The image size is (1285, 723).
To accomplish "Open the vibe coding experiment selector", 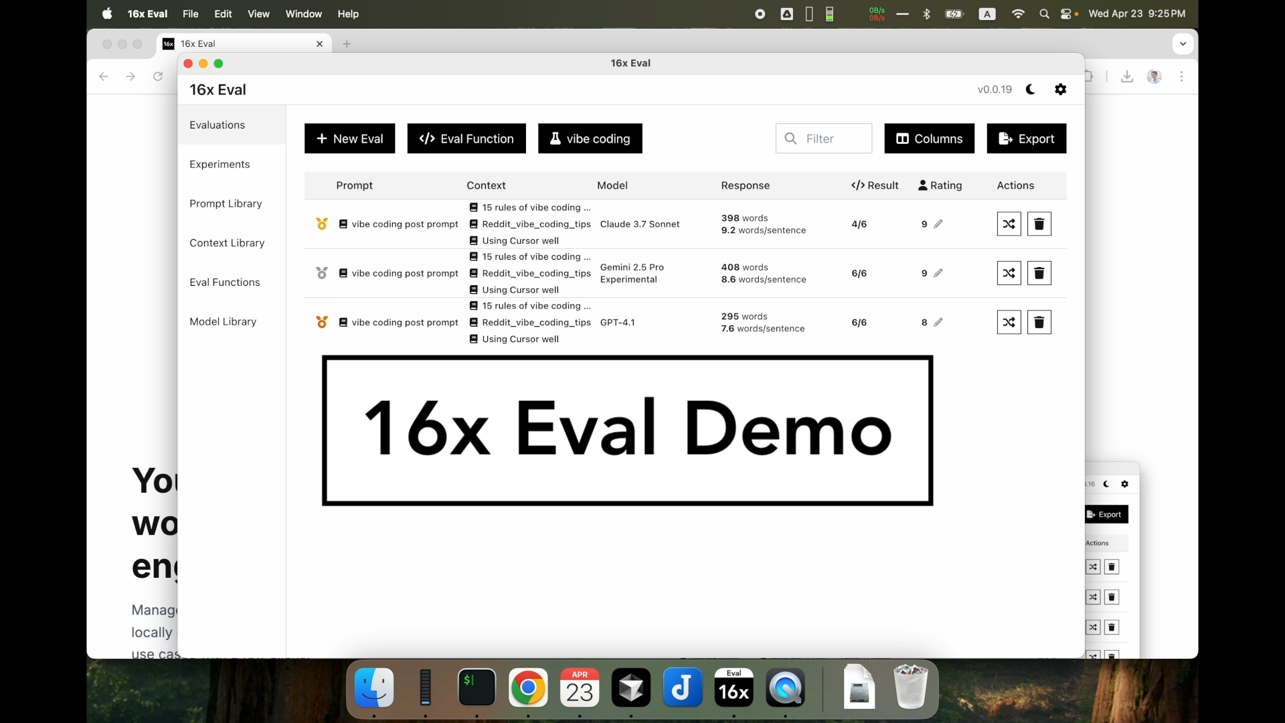I will click(590, 139).
